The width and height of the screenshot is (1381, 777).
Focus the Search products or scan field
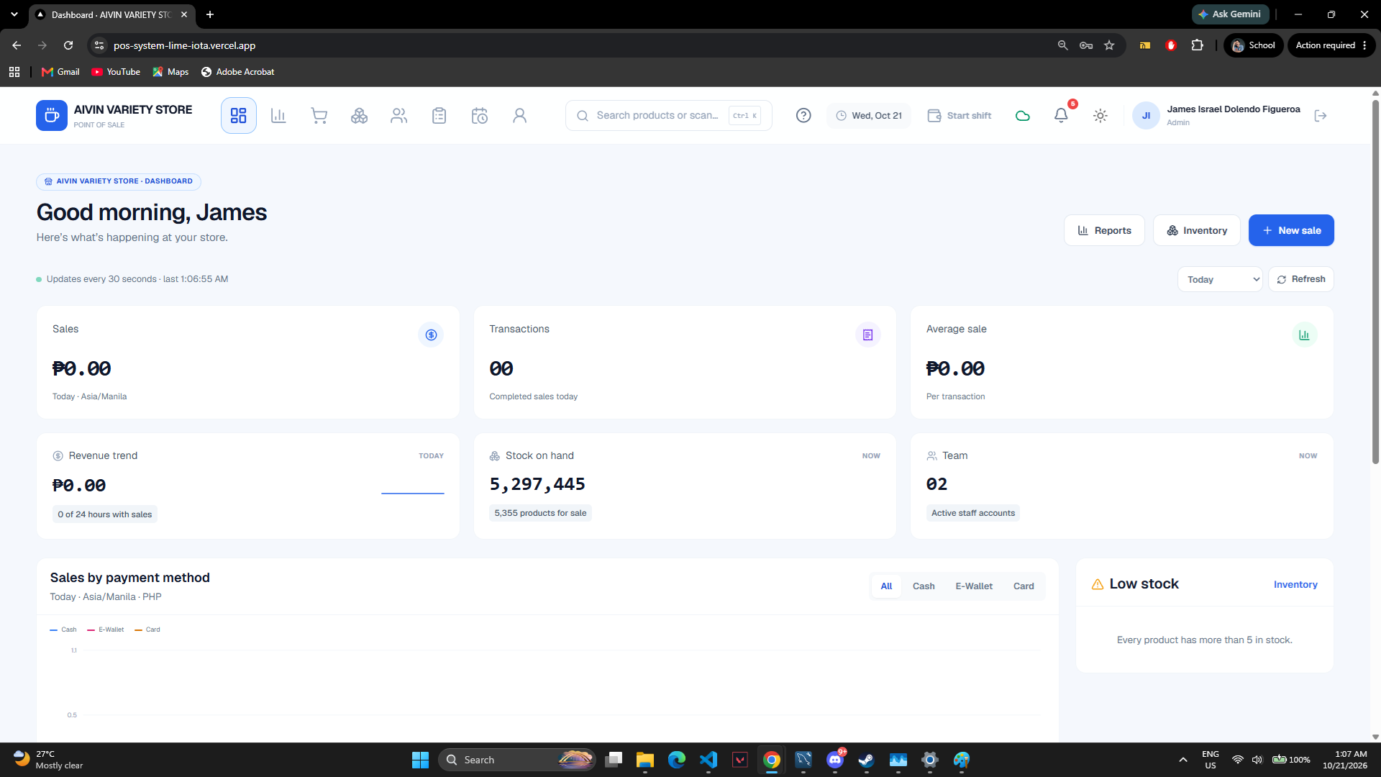click(x=668, y=116)
